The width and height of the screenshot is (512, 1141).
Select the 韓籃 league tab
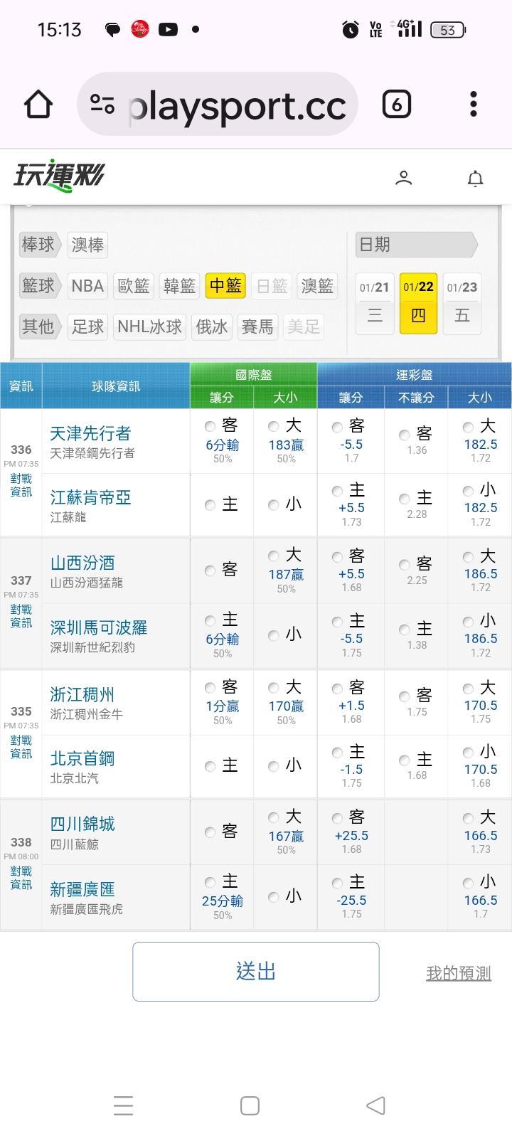[179, 286]
